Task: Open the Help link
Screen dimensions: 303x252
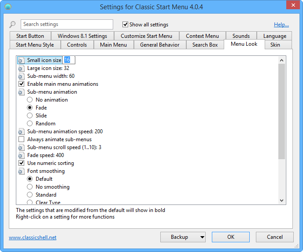Action: (x=281, y=25)
